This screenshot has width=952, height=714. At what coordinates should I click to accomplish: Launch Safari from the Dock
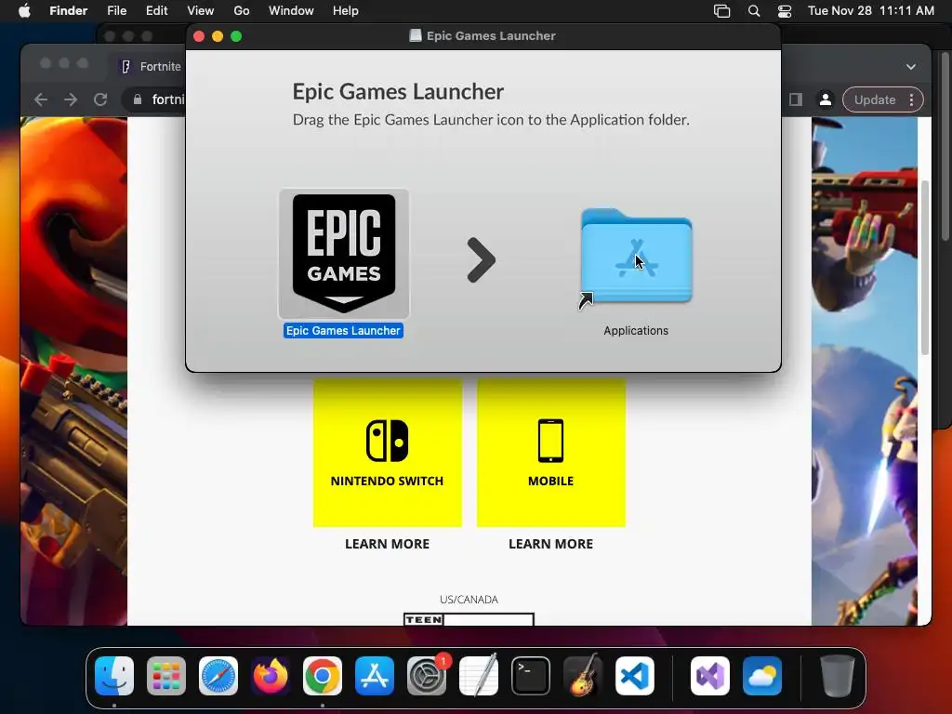point(218,676)
